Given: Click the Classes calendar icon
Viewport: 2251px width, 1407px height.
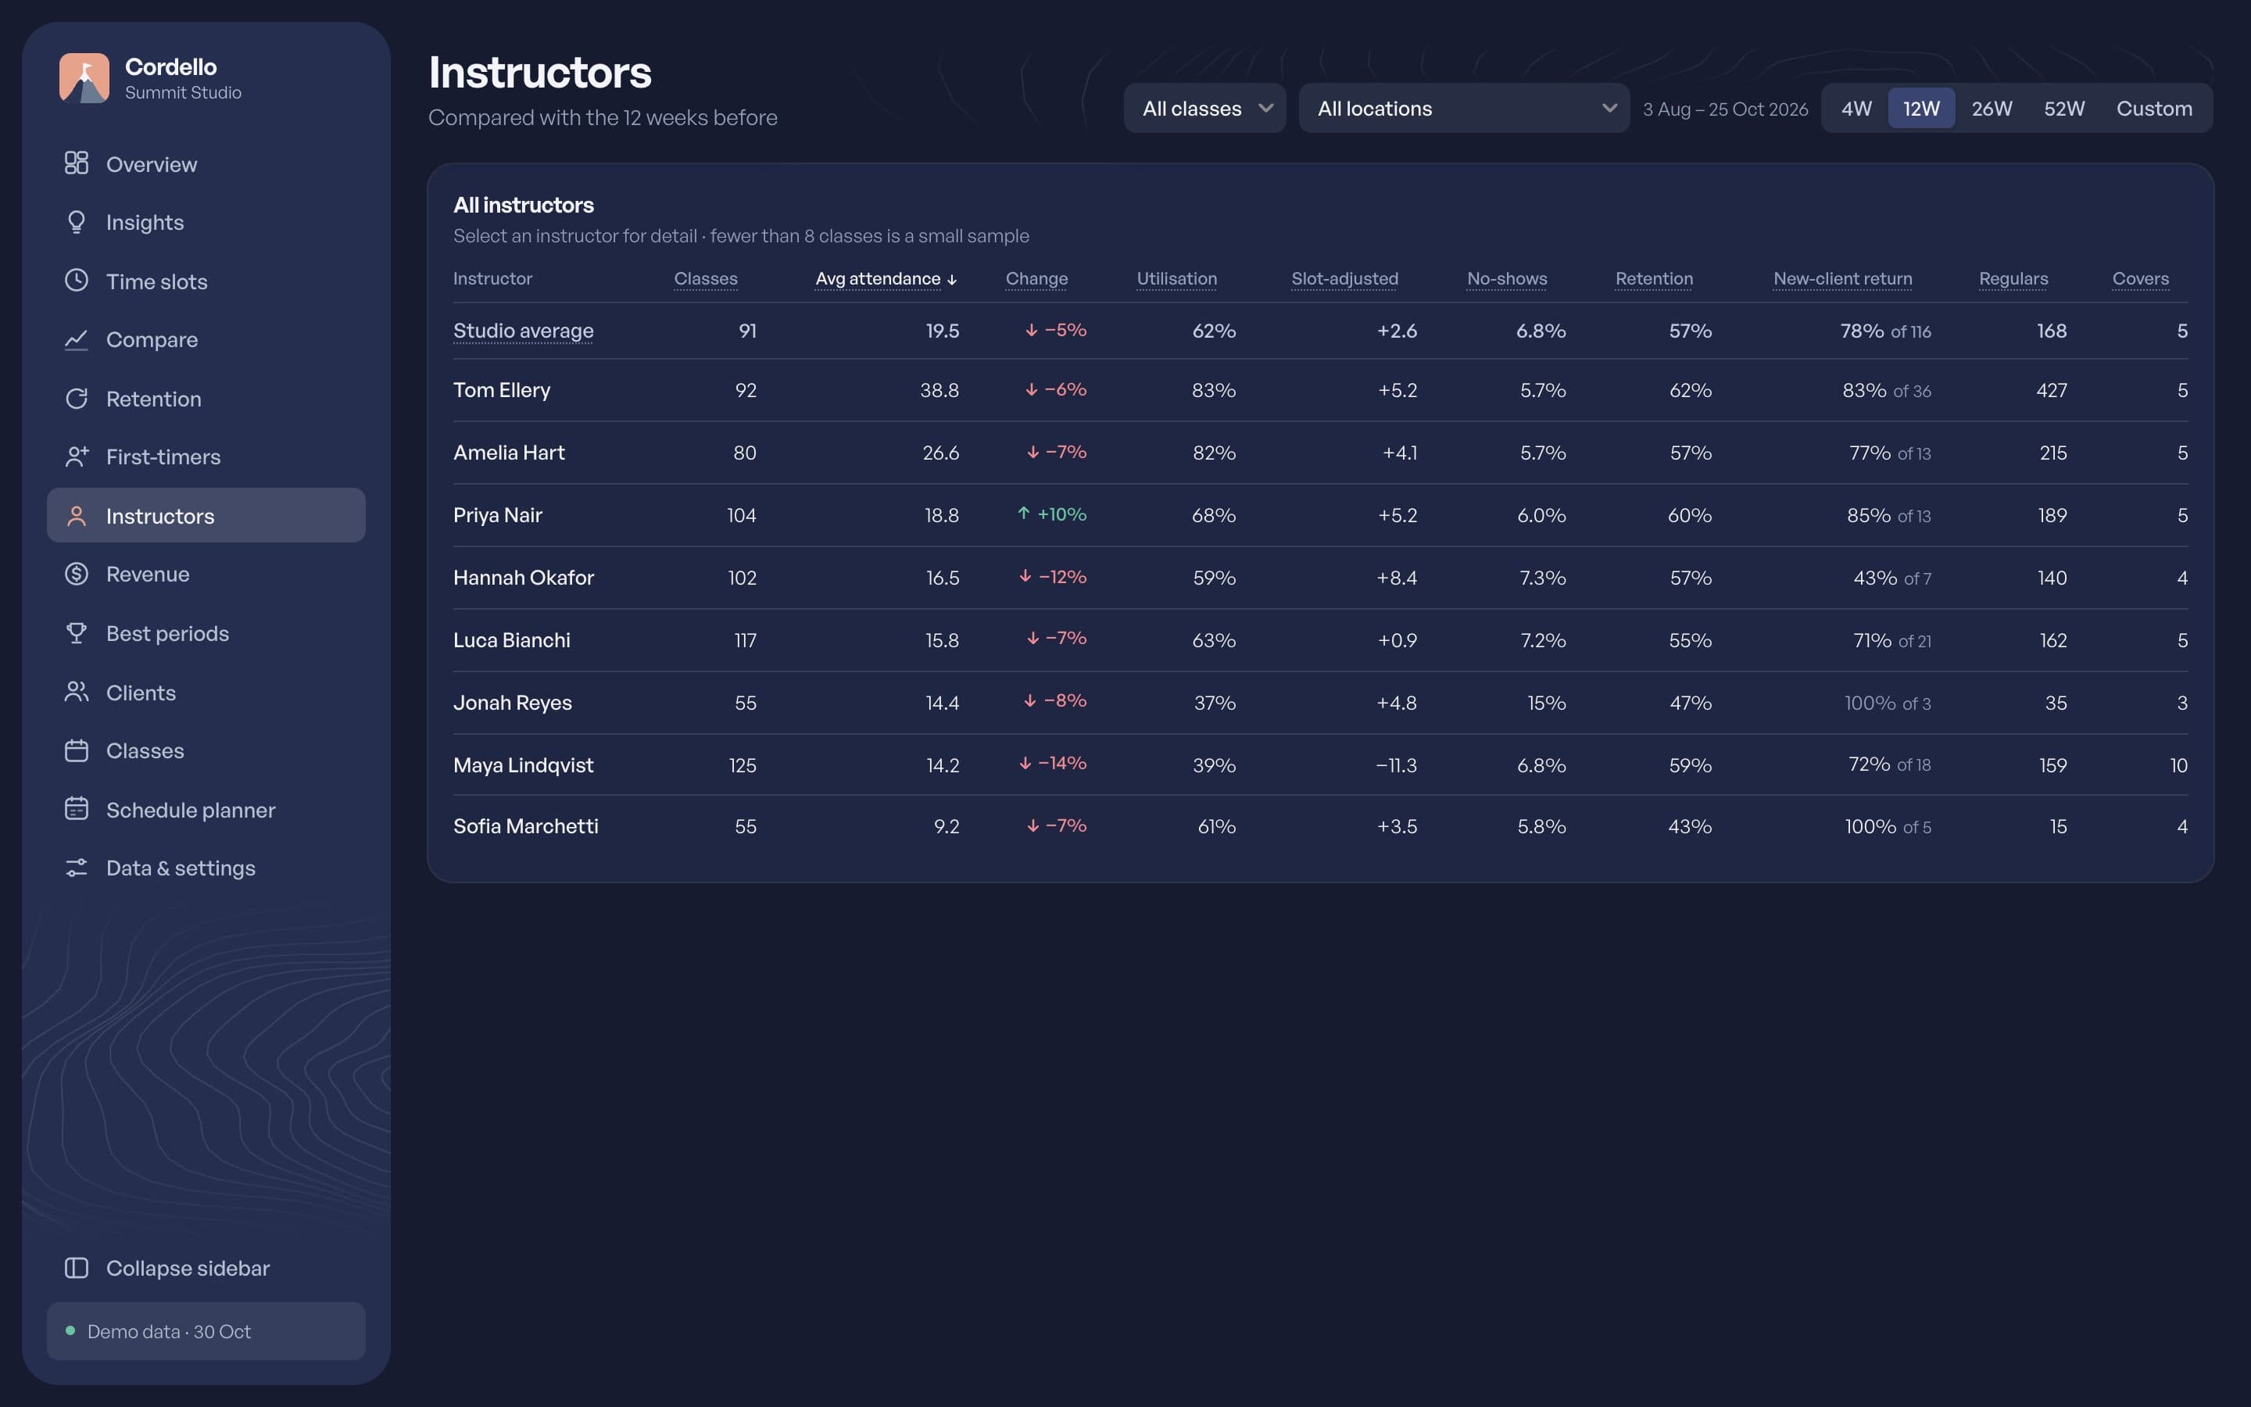Looking at the screenshot, I should point(77,750).
